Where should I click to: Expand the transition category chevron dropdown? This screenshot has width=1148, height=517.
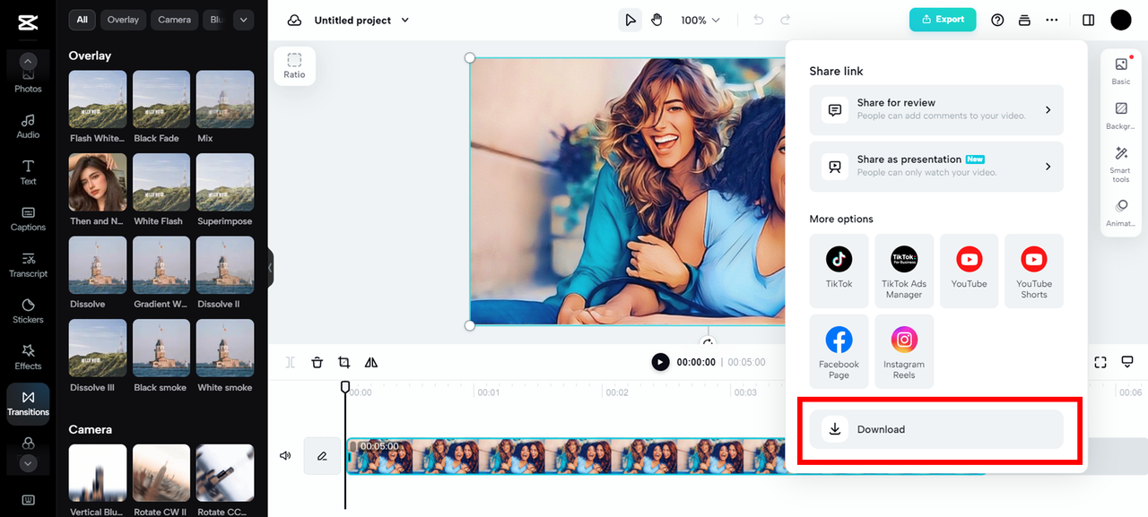click(x=243, y=19)
